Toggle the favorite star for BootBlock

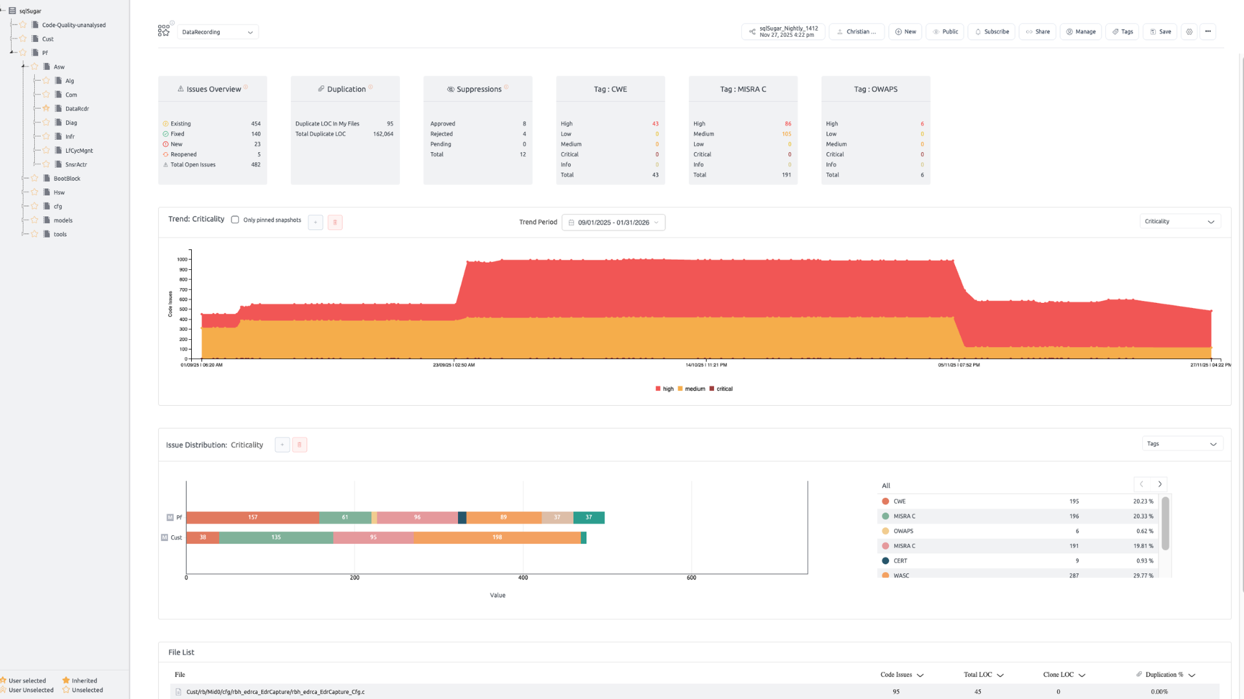(x=35, y=178)
